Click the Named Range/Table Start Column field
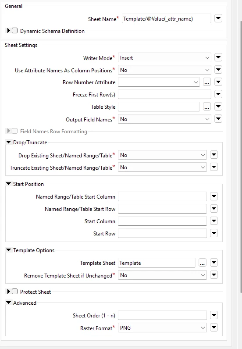The width and height of the screenshot is (242, 349). (162, 197)
